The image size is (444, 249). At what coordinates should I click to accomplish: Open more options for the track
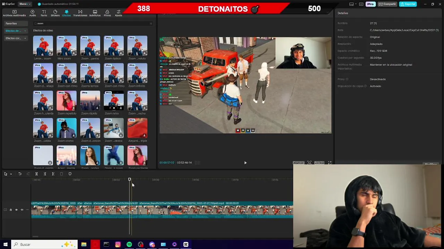coord(27,210)
